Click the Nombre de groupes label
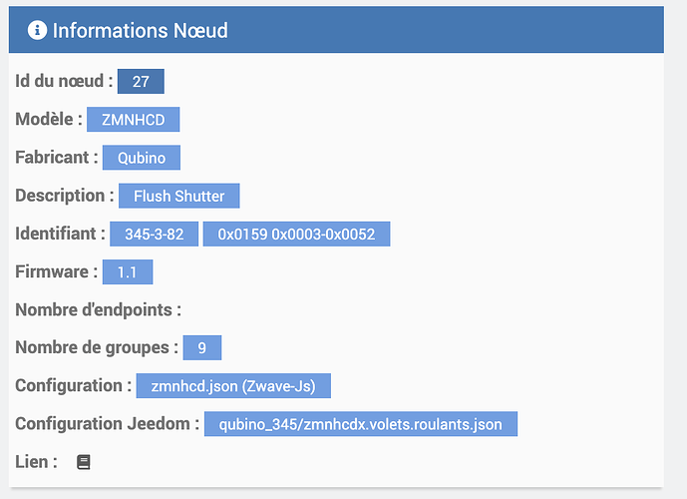This screenshot has width=687, height=499. [97, 347]
